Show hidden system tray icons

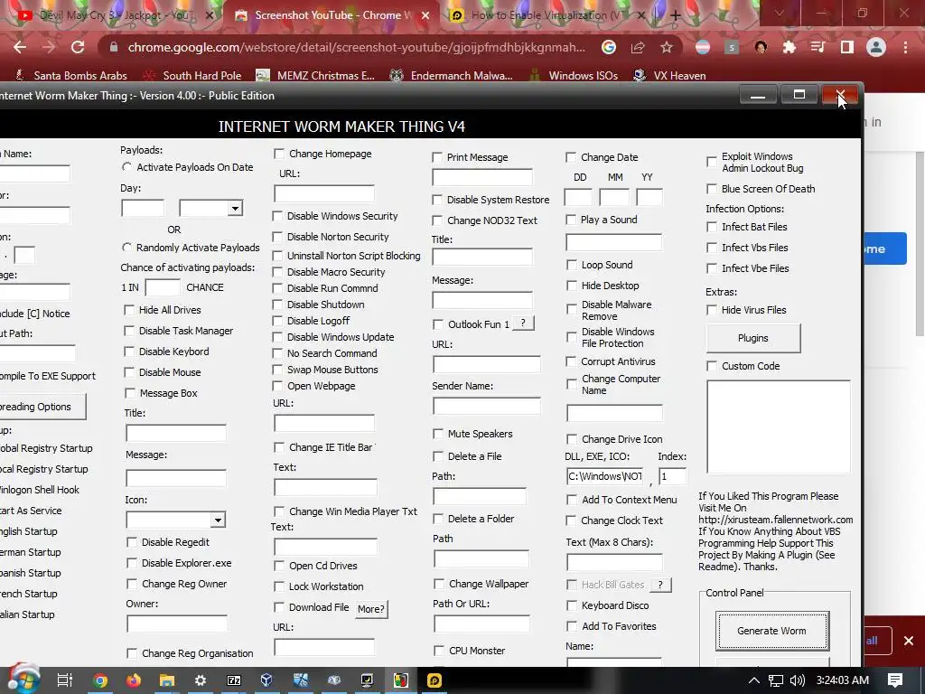(754, 680)
